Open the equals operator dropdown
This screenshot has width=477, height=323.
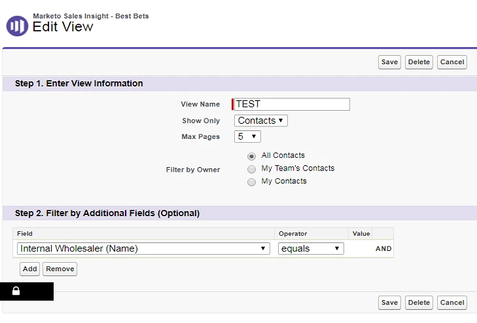pos(311,248)
